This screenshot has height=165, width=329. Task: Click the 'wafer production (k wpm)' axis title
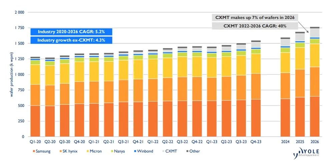coord(12,74)
